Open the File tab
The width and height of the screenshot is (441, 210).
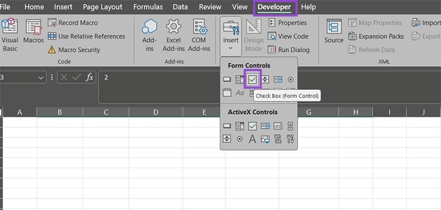[5, 7]
